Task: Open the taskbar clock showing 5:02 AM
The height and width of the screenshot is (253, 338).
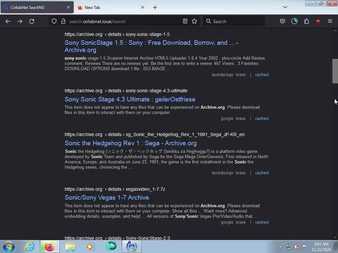Action: point(321,247)
